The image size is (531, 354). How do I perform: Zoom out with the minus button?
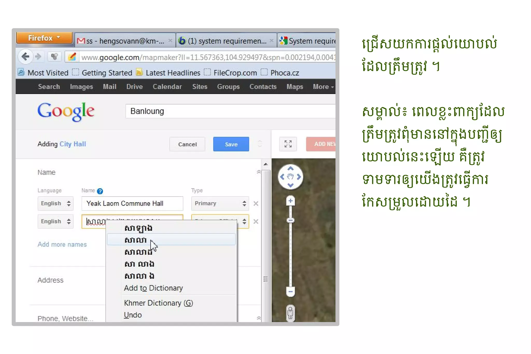(290, 291)
